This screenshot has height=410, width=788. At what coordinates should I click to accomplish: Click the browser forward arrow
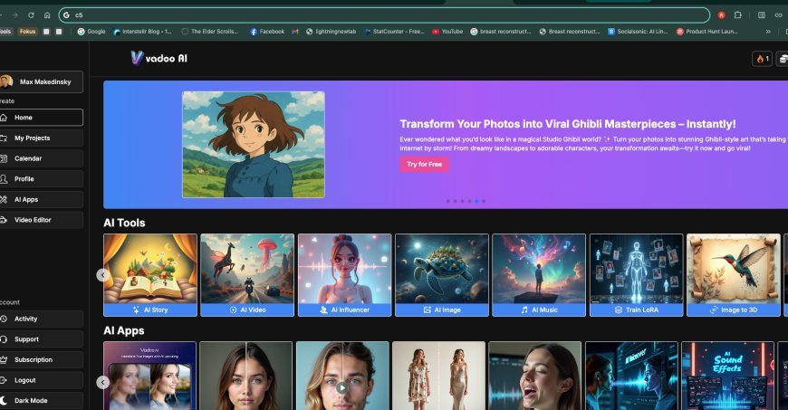(x=15, y=15)
